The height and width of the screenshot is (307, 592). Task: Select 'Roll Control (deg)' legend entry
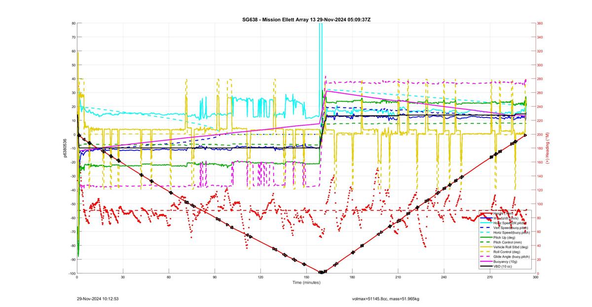pyautogui.click(x=507, y=252)
